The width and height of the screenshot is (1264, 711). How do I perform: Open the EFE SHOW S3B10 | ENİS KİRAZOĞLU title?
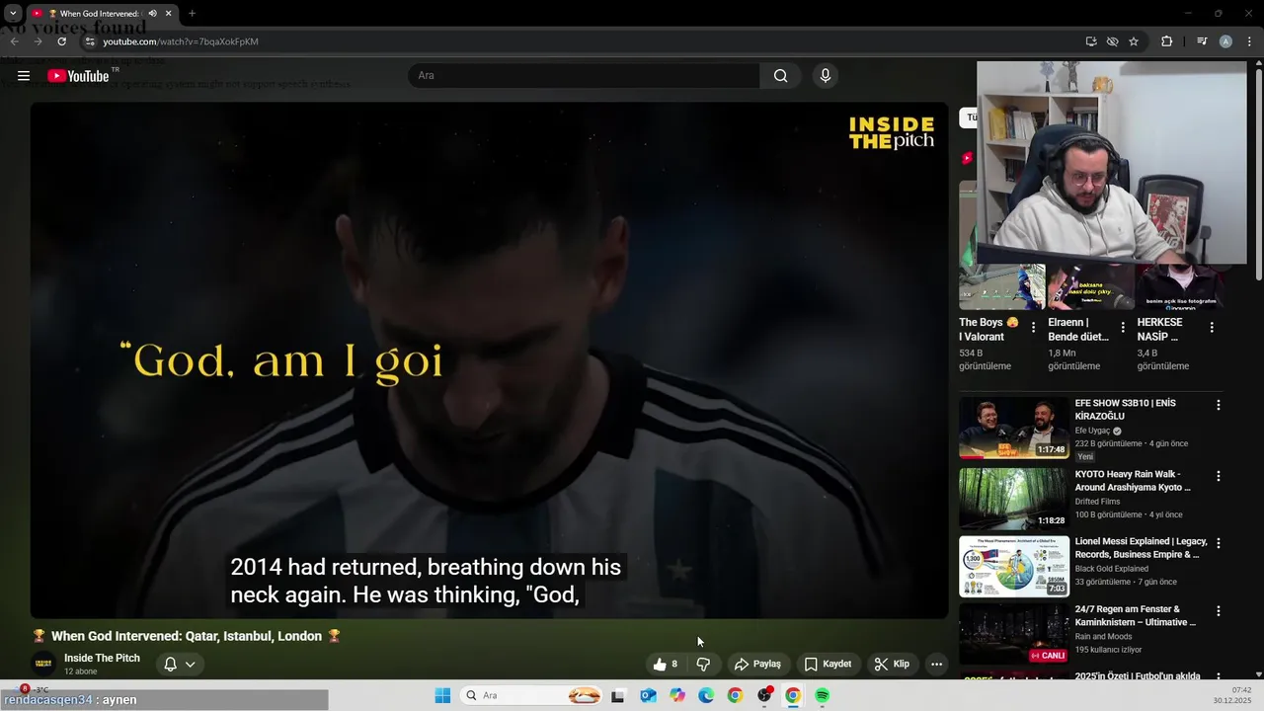point(1126,410)
